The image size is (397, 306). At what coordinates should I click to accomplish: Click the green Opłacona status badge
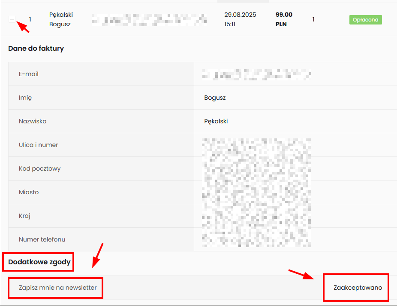pyautogui.click(x=365, y=20)
